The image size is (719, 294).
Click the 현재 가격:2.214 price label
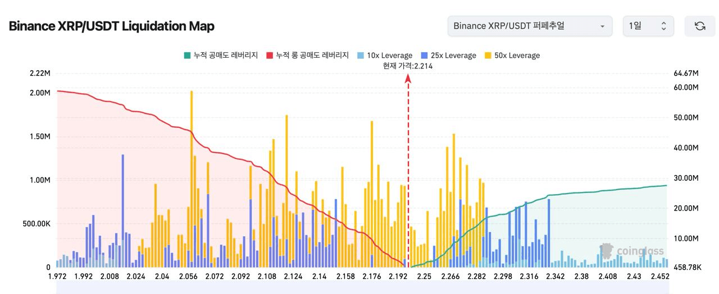[408, 66]
